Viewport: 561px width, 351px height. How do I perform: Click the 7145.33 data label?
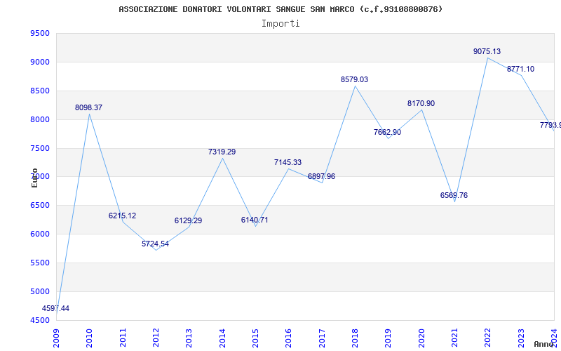tap(288, 163)
